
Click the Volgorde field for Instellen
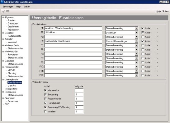(x=79, y=112)
